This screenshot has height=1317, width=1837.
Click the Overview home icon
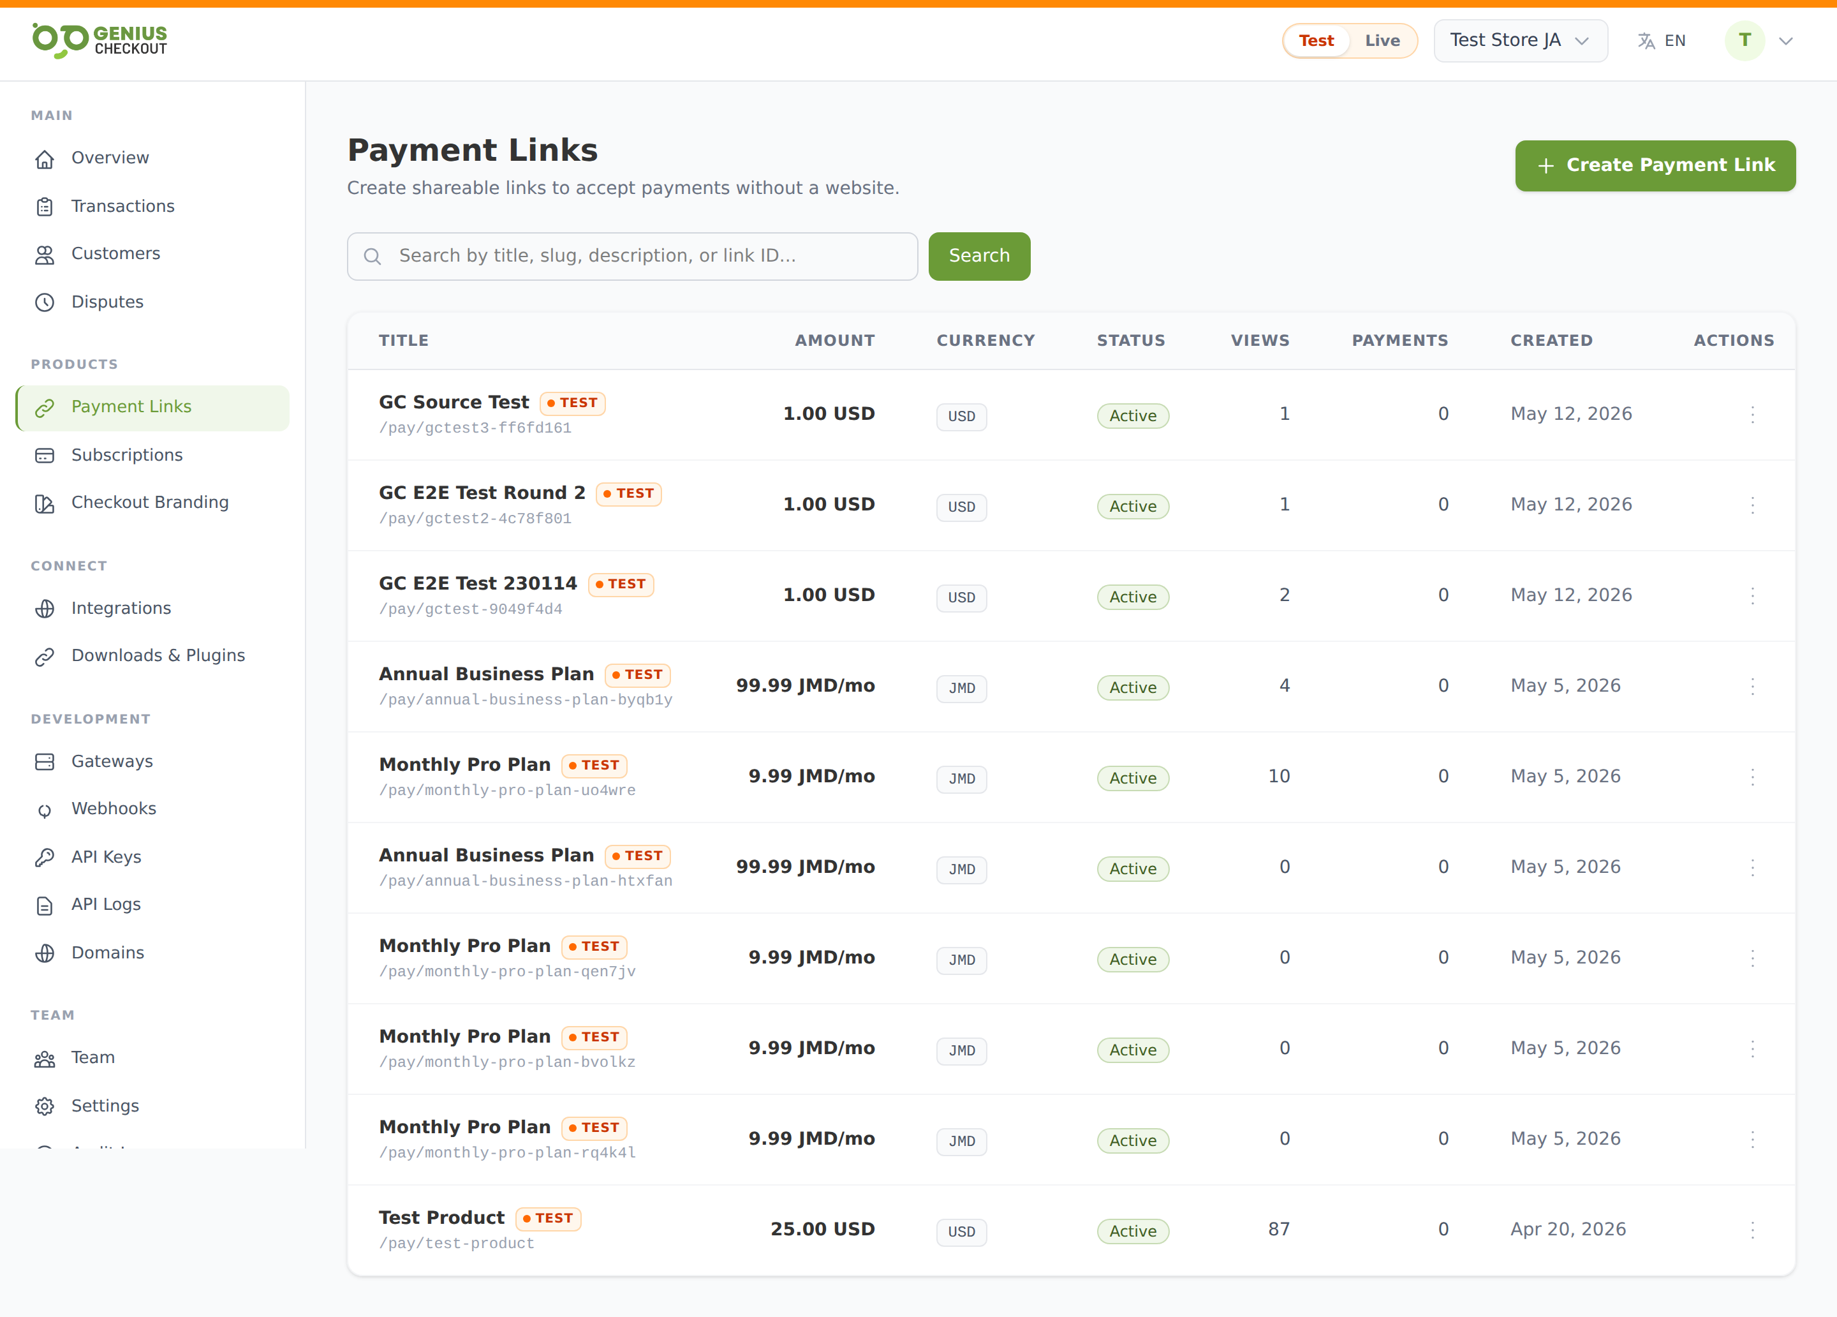click(45, 159)
